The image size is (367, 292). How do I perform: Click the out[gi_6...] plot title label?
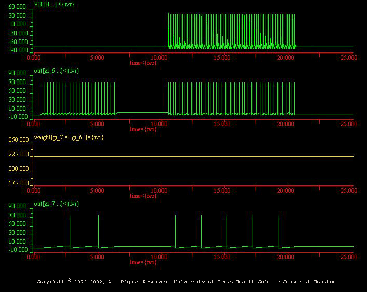point(57,71)
